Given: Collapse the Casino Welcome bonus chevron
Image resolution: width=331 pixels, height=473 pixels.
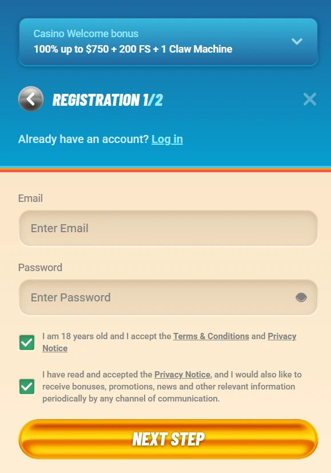Looking at the screenshot, I should pyautogui.click(x=297, y=41).
